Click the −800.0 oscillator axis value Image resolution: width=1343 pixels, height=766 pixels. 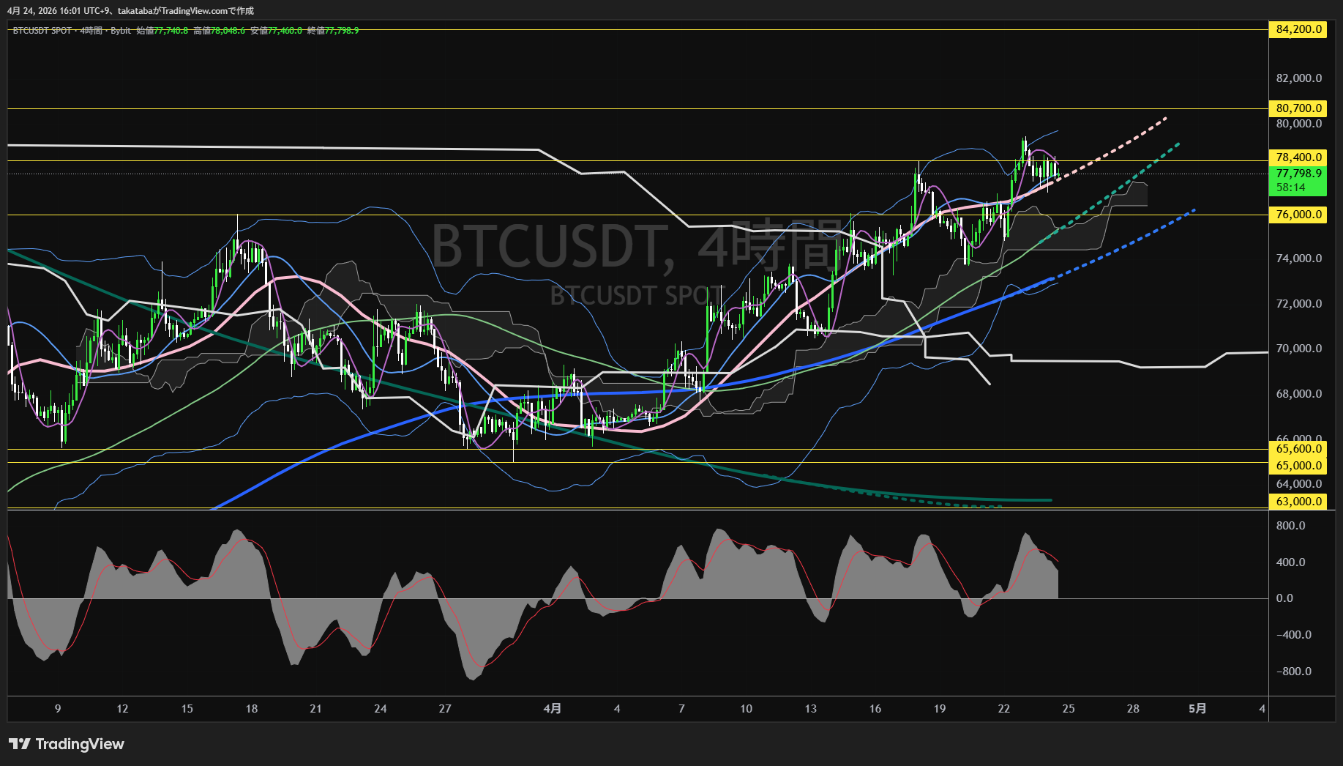[x=1294, y=672]
